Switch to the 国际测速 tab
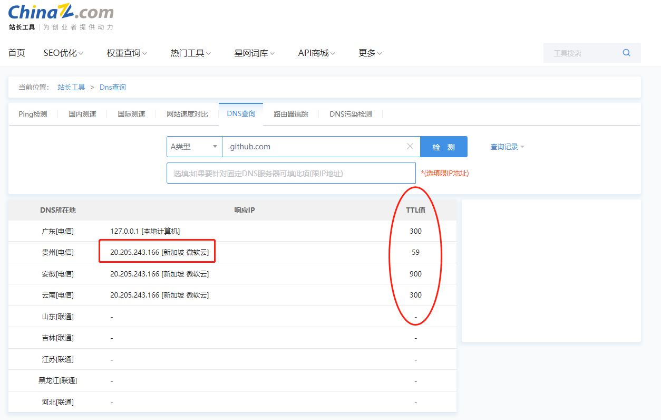Screen dimensions: 661x420 pos(131,114)
